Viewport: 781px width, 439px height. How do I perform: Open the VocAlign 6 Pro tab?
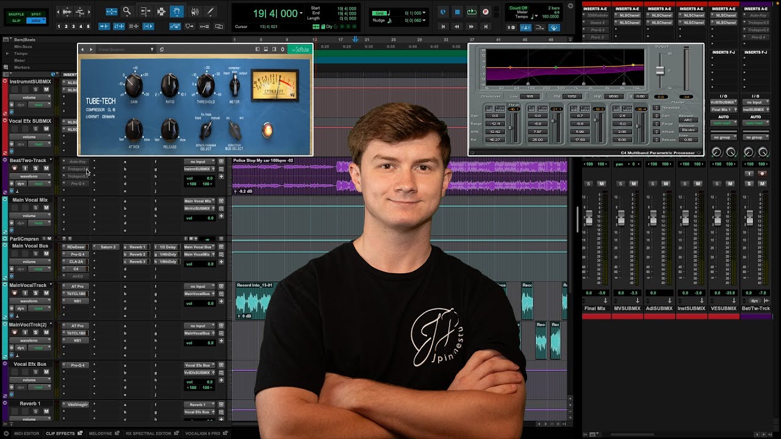tap(206, 434)
